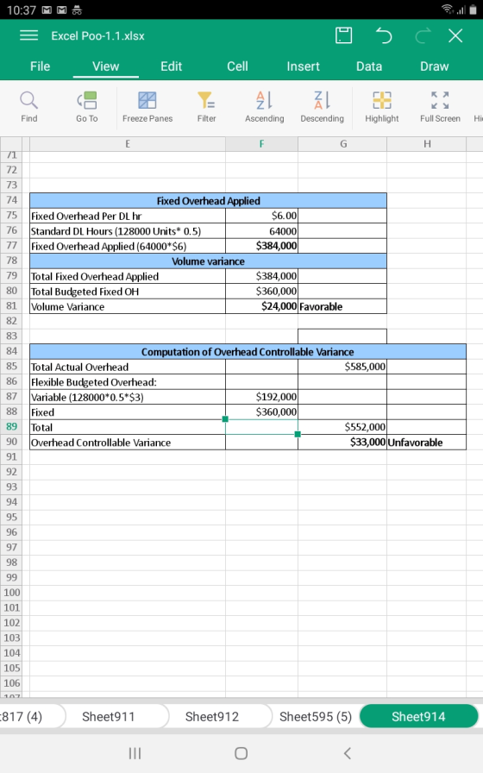The image size is (483, 773).
Task: Enable Highlight row and column
Action: click(x=382, y=107)
